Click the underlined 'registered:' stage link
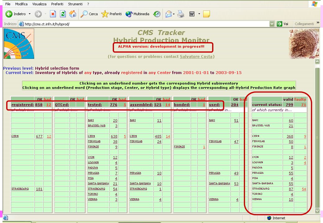 coord(22,104)
